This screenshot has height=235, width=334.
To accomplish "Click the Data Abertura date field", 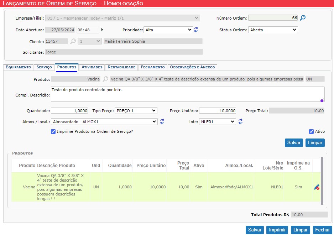I will coord(60,30).
